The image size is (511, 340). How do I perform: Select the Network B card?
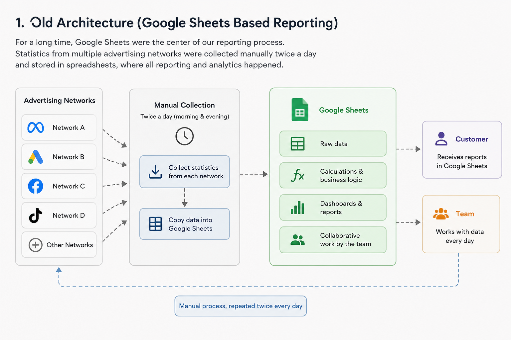[59, 157]
